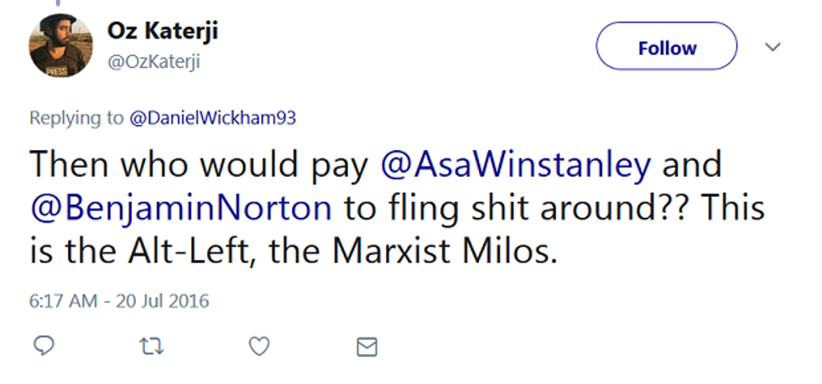Visit the @OzKaterji handle link

pyautogui.click(x=153, y=62)
